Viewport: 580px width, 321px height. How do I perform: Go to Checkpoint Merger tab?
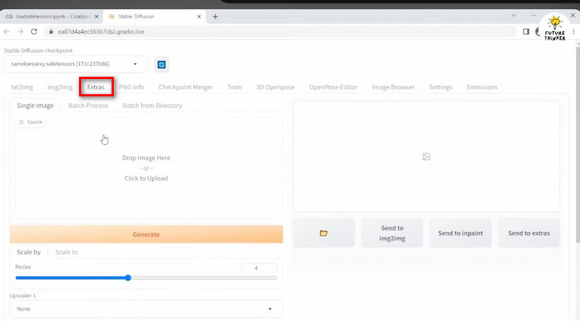[x=186, y=87]
